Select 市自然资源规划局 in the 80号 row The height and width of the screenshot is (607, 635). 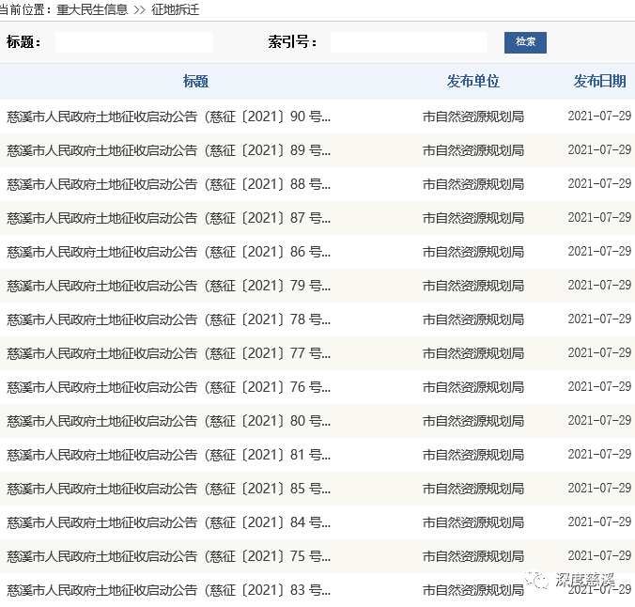pos(473,421)
